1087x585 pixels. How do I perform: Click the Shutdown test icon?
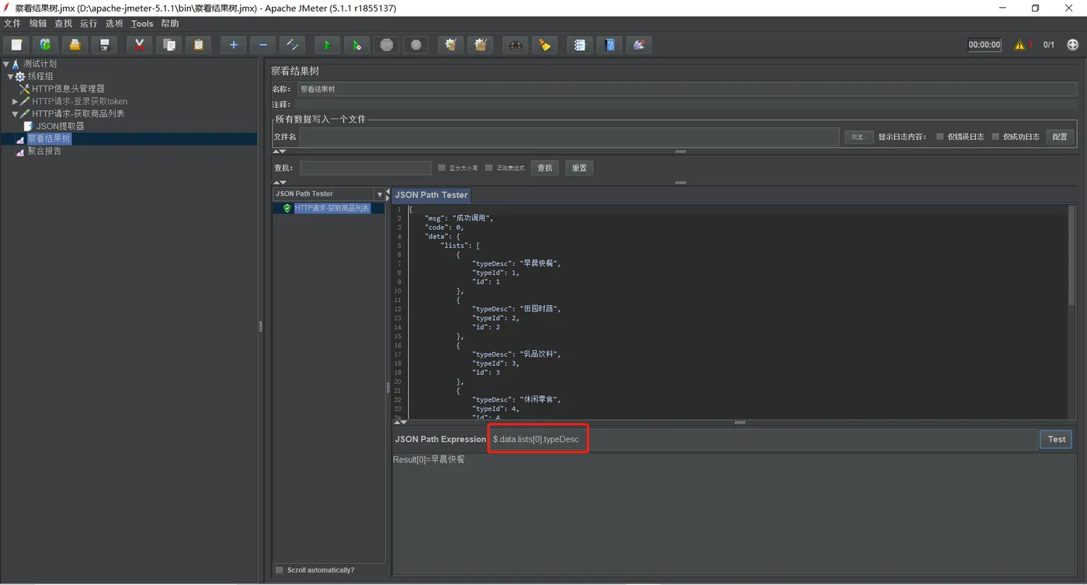pyautogui.click(x=415, y=45)
